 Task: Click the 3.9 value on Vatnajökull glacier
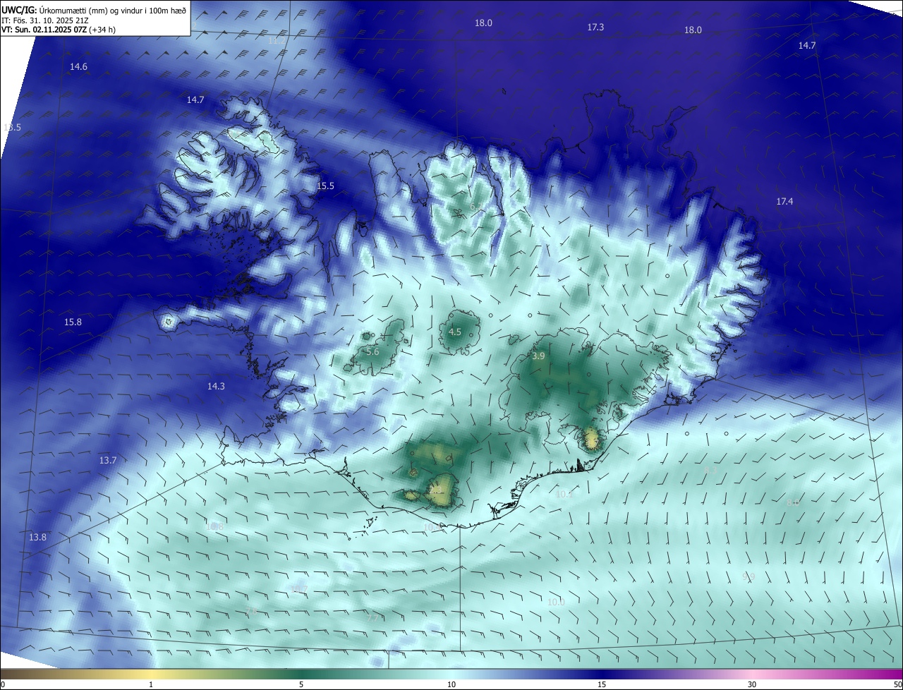coord(538,357)
